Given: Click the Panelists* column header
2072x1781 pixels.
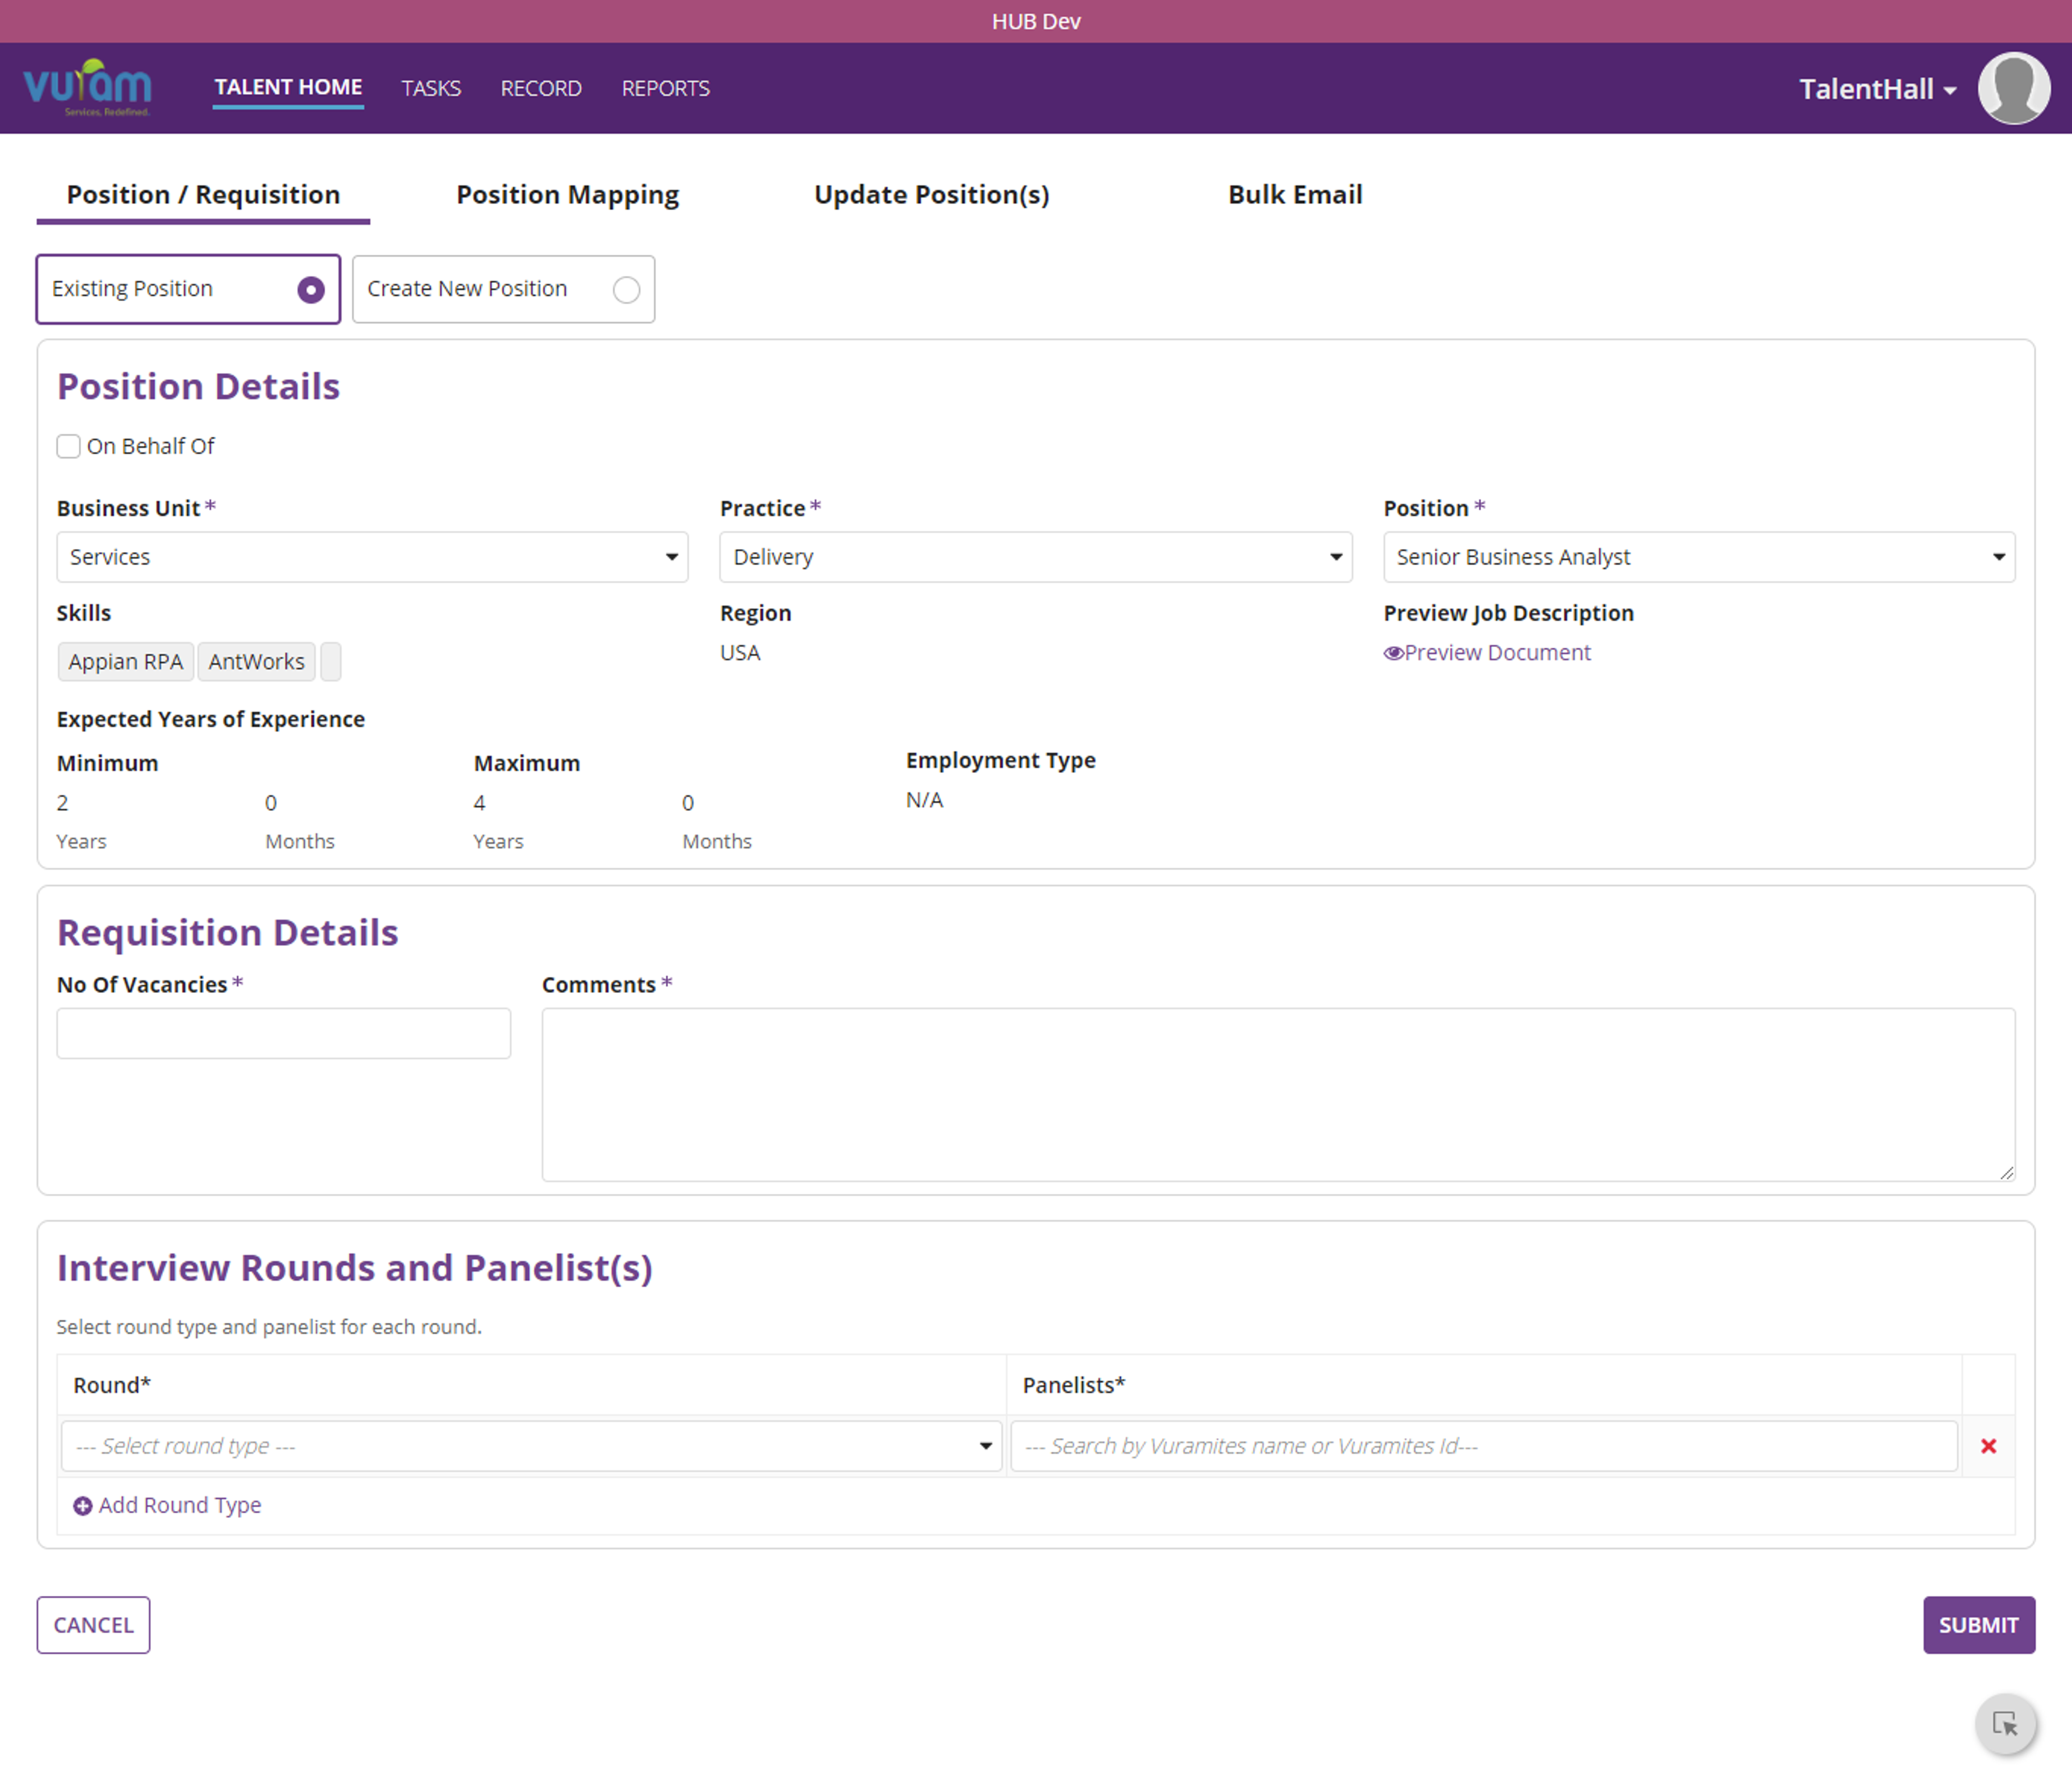Looking at the screenshot, I should pyautogui.click(x=1073, y=1385).
